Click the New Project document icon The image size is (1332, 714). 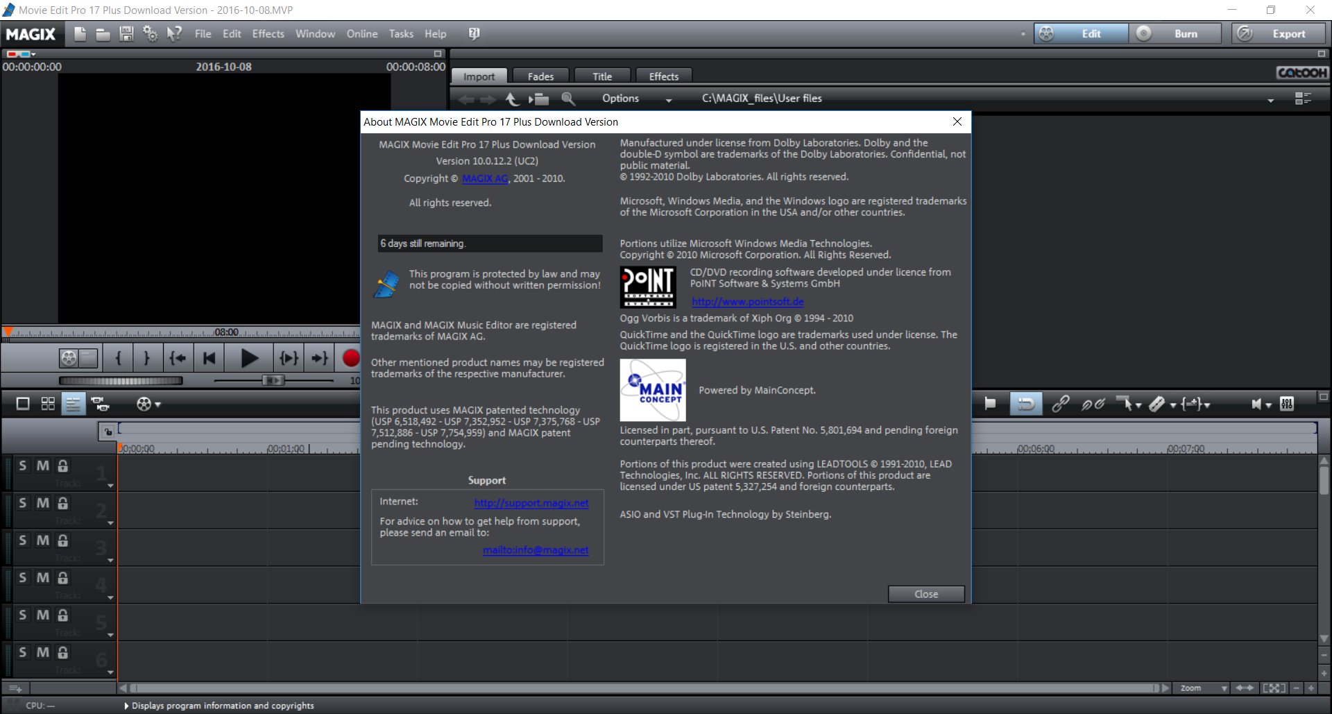[x=80, y=33]
